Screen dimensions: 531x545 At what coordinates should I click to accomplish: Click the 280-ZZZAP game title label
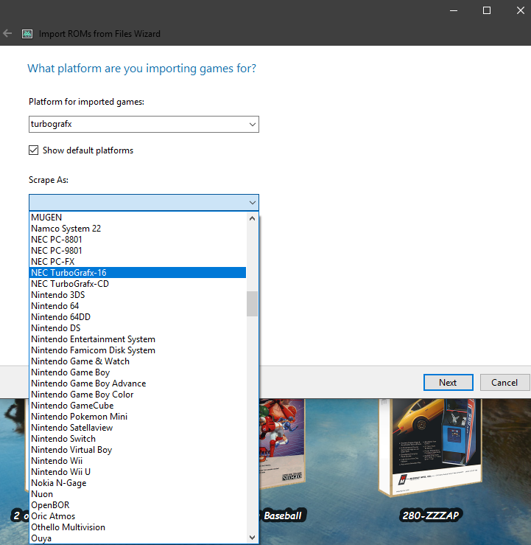coord(430,516)
